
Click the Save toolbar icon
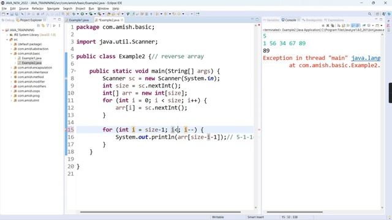click(12, 14)
